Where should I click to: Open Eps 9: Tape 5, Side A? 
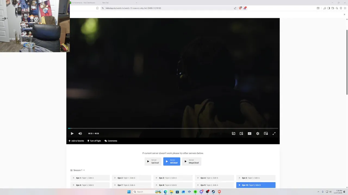[x=215, y=185]
